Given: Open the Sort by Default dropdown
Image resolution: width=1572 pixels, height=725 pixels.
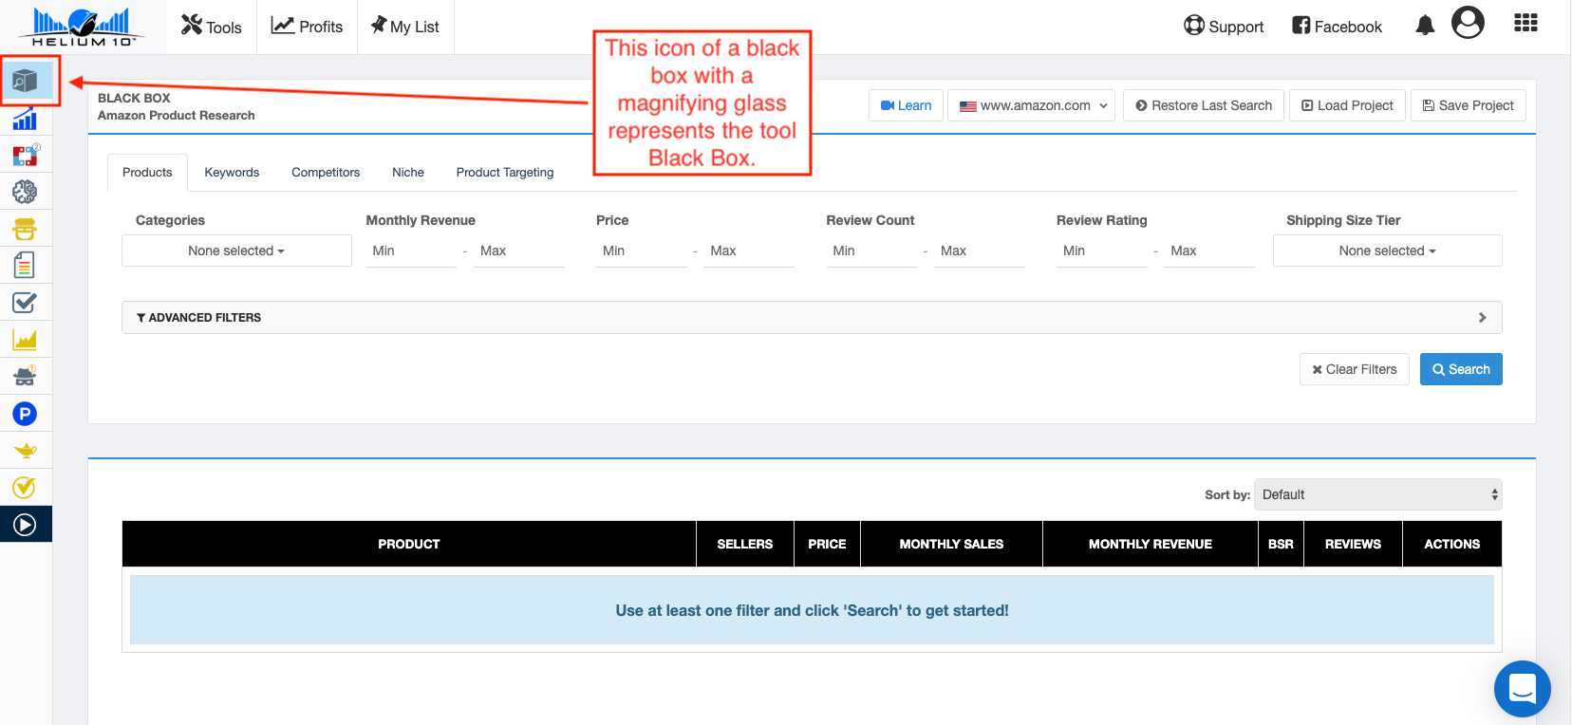Looking at the screenshot, I should coord(1377,494).
